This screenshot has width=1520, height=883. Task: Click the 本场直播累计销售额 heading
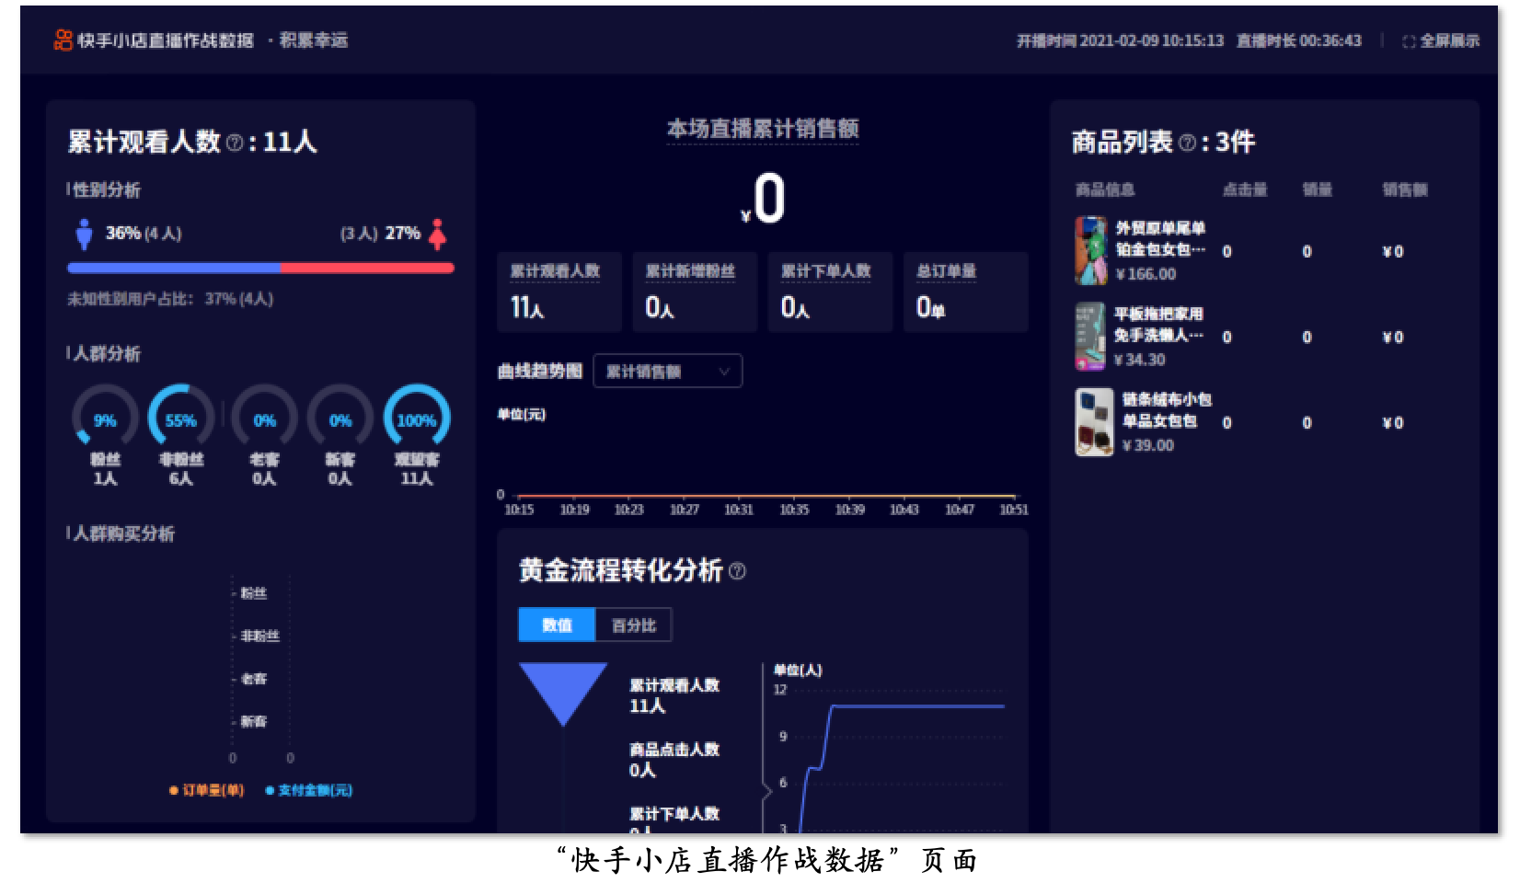click(x=763, y=129)
